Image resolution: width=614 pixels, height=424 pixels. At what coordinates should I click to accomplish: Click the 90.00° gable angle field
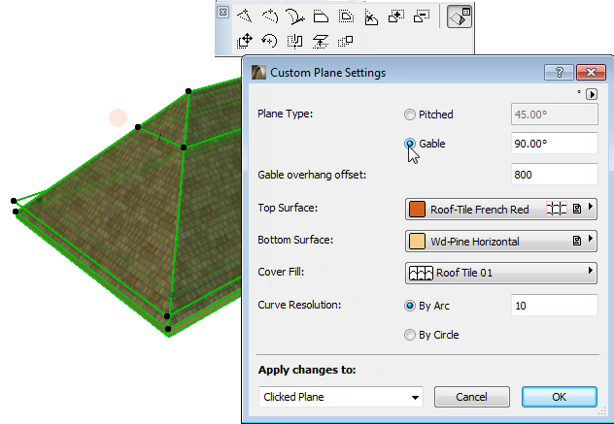coord(554,144)
